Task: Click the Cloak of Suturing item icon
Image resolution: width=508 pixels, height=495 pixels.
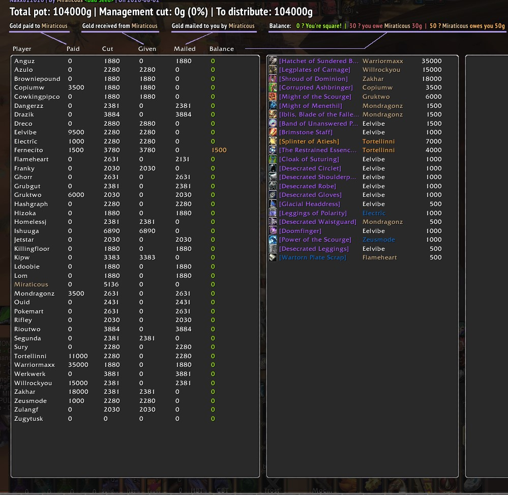Action: coord(273,159)
